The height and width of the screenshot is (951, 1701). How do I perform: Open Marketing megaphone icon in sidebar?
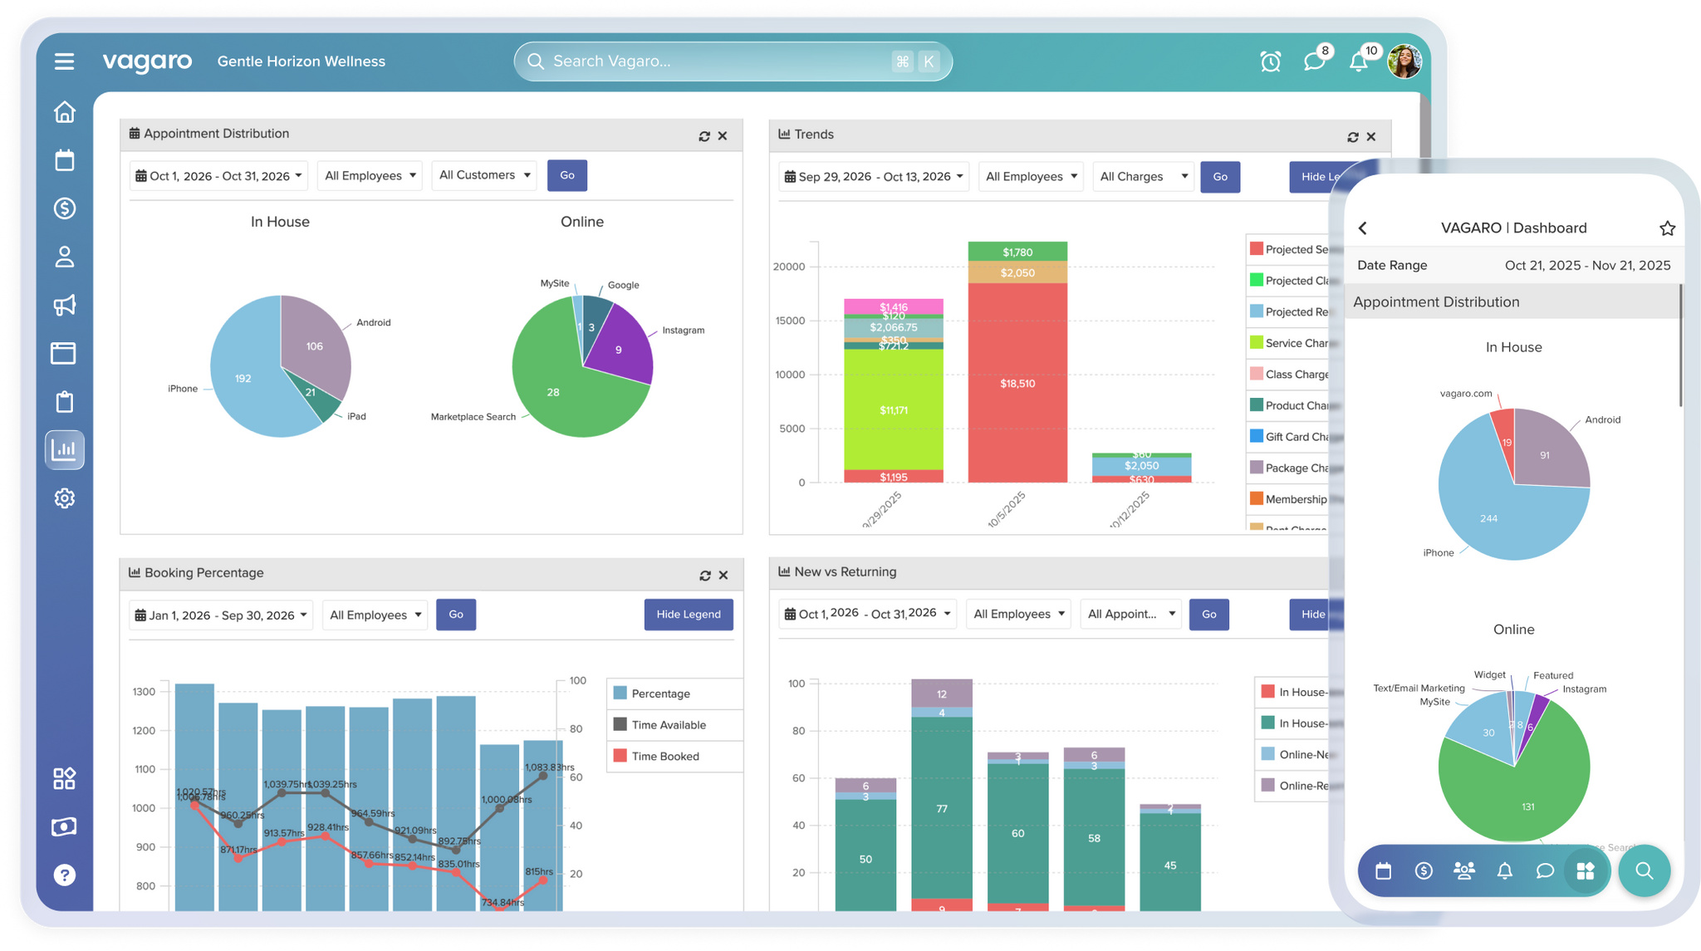64,305
